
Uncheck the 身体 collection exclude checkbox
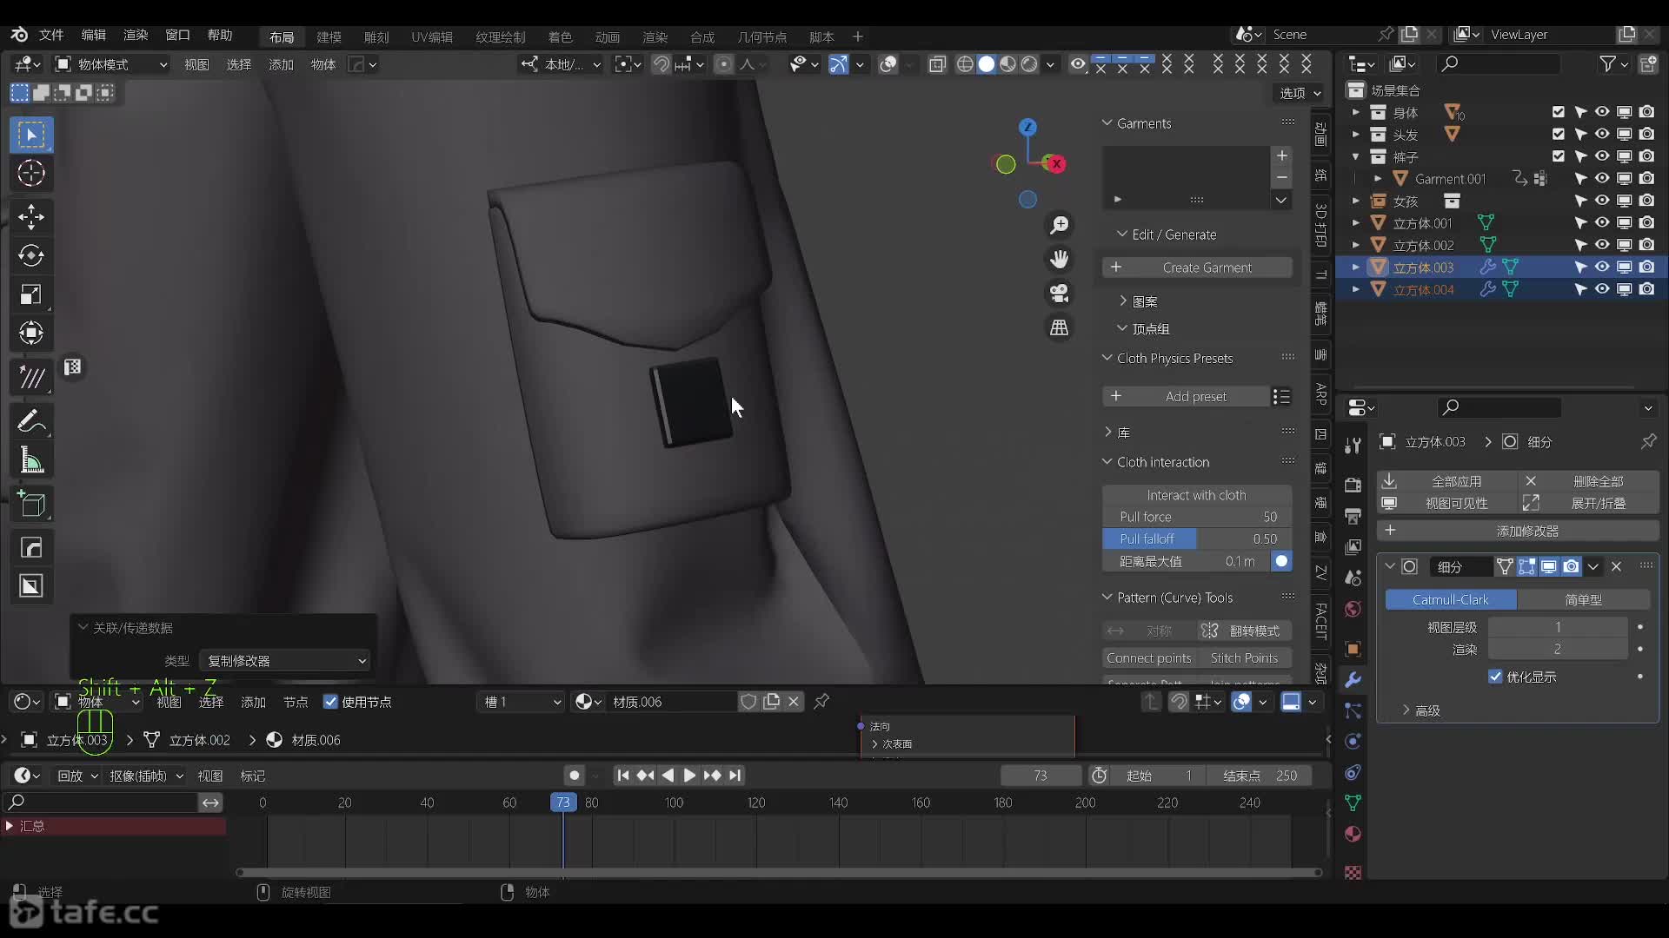pos(1558,112)
